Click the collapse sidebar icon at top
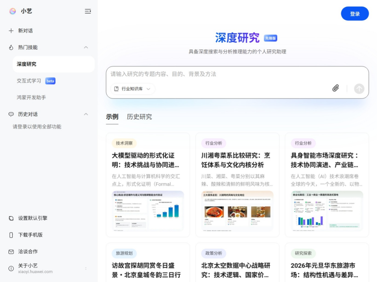 pos(88,11)
